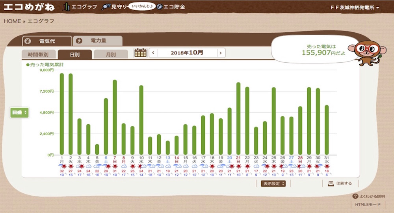394x213 pixels.
Task: Click the エコめがね logo
Action: pyautogui.click(x=29, y=7)
